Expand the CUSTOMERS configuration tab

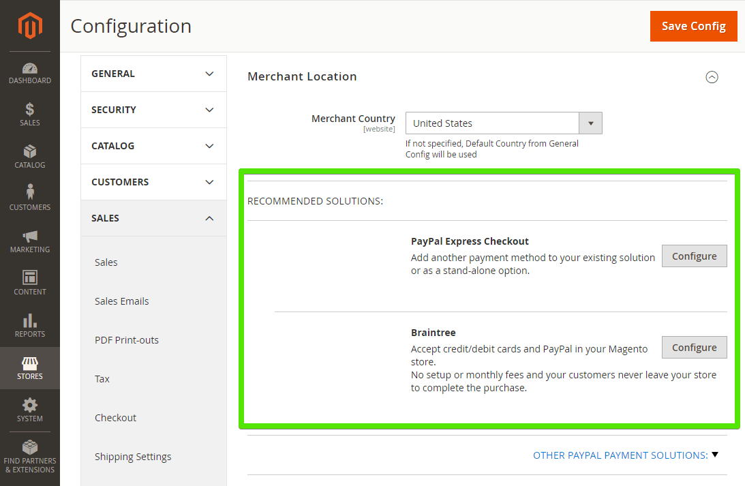pos(153,182)
